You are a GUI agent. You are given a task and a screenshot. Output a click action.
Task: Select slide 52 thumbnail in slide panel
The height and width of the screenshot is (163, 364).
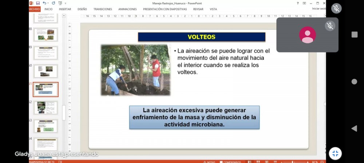[46, 108]
